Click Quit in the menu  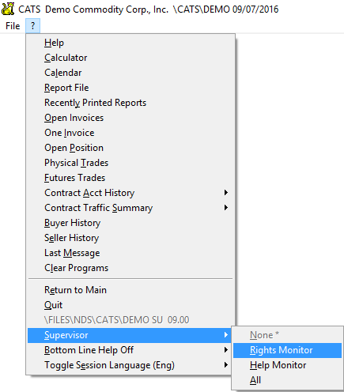click(131, 305)
